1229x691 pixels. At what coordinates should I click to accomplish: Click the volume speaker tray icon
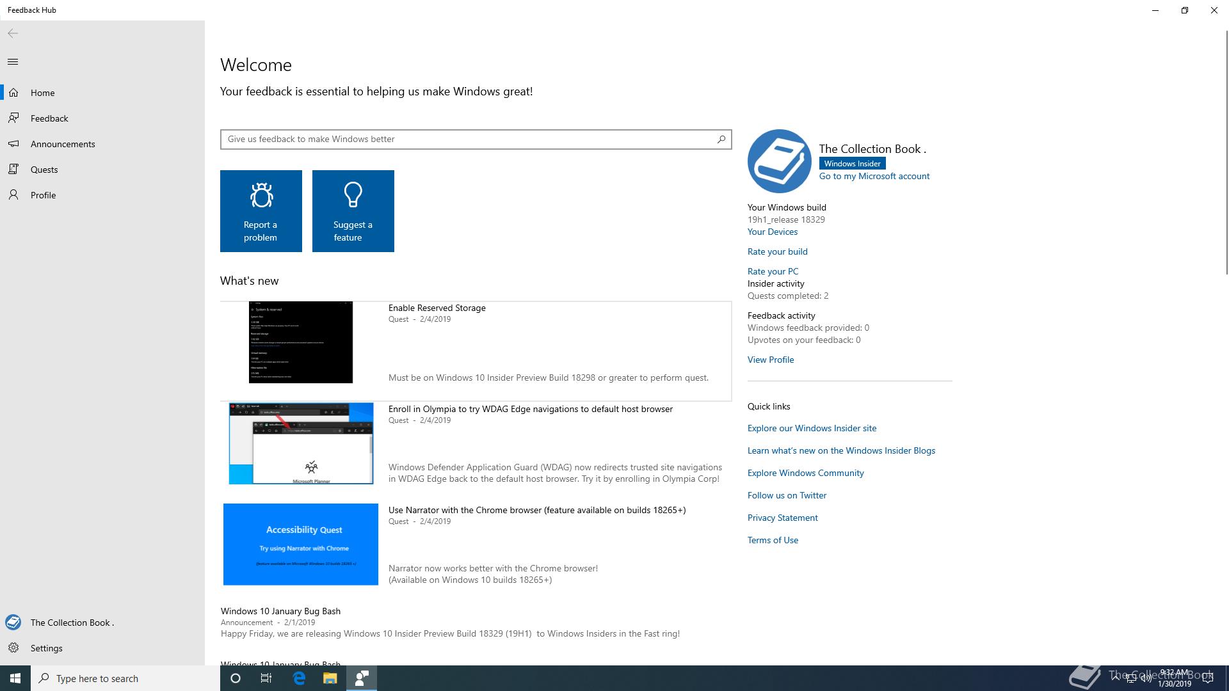pyautogui.click(x=1146, y=678)
